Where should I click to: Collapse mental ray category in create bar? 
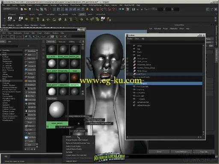click(x=1, y=81)
